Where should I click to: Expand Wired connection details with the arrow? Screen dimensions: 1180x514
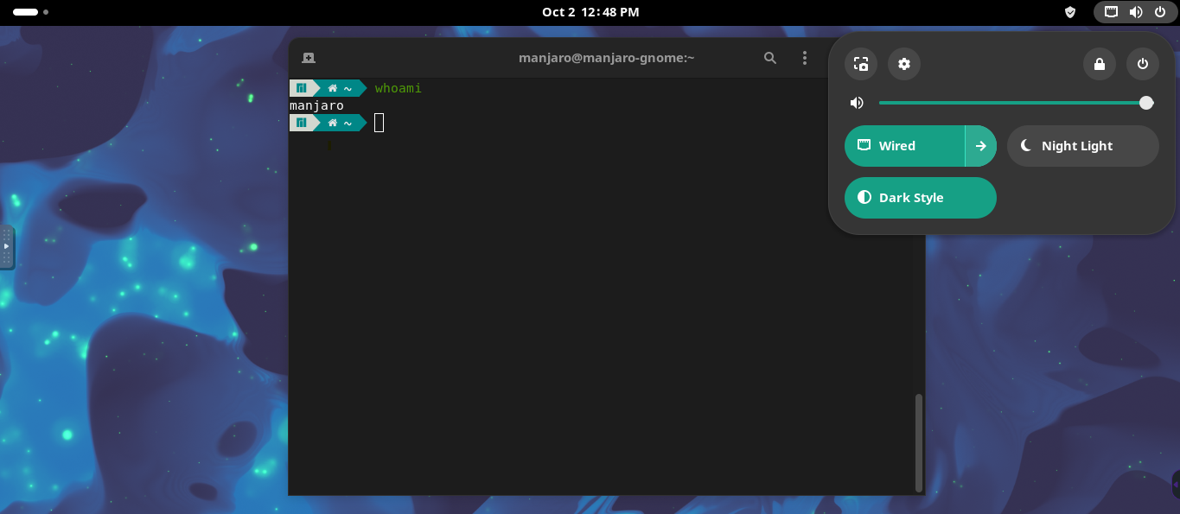981,145
